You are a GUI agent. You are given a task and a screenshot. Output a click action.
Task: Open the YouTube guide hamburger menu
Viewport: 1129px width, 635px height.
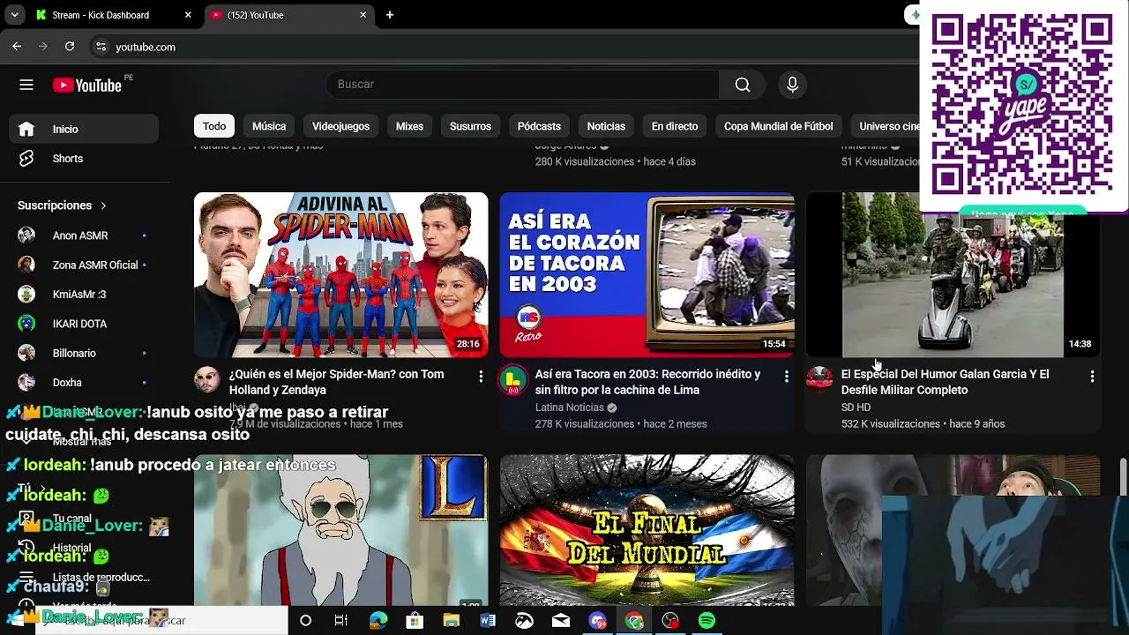26,85
